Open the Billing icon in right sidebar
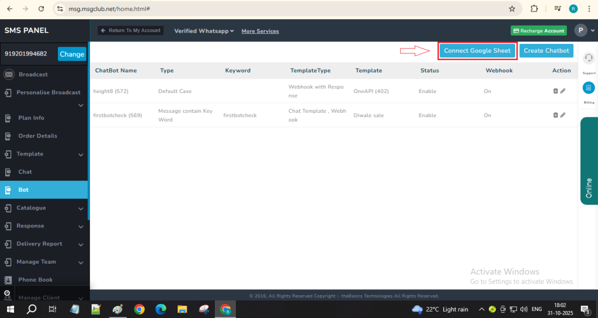The image size is (598, 318). tap(589, 88)
